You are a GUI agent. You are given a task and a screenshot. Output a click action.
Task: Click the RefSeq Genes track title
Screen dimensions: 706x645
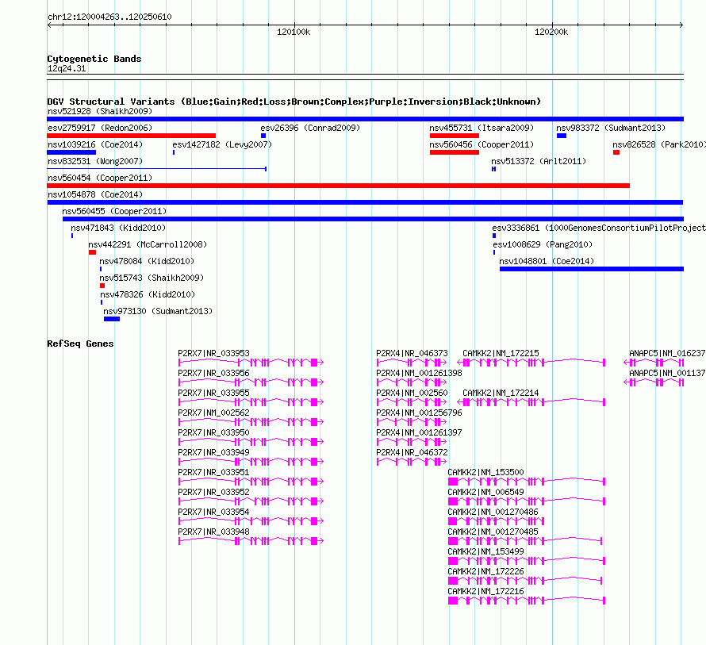[80, 344]
